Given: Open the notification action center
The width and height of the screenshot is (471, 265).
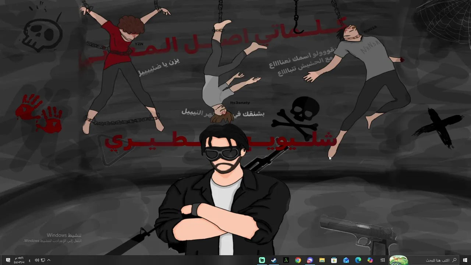Looking at the screenshot, I should [x=8, y=260].
